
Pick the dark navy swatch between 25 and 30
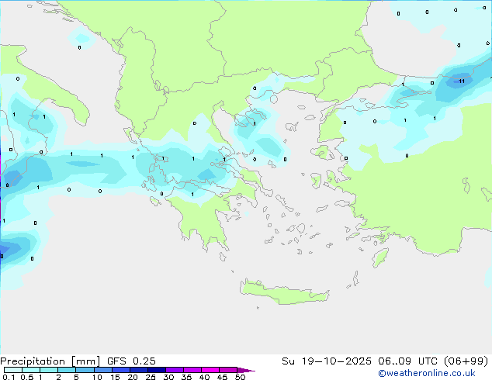[x=156, y=370]
